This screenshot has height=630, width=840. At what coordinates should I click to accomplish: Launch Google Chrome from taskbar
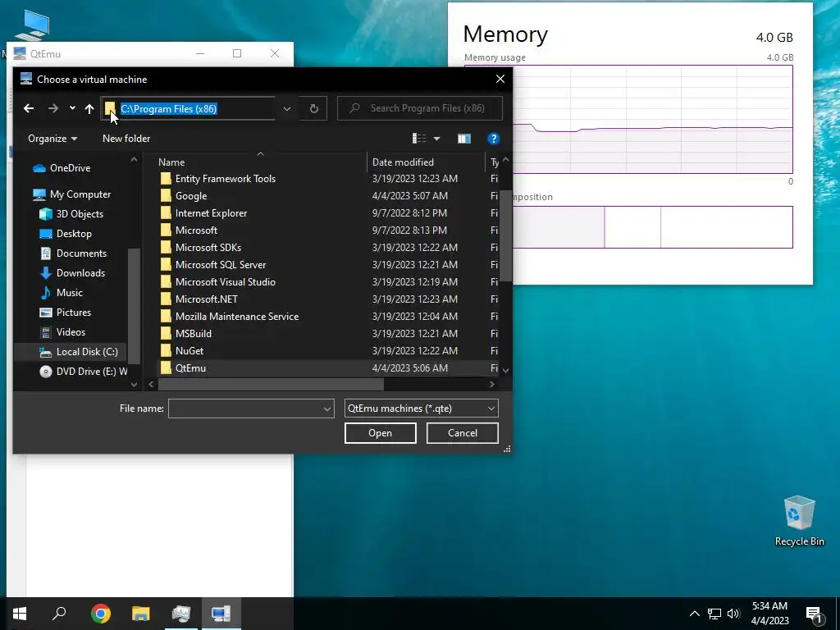101,614
